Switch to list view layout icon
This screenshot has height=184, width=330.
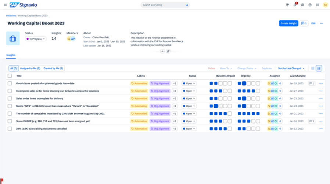click(319, 68)
